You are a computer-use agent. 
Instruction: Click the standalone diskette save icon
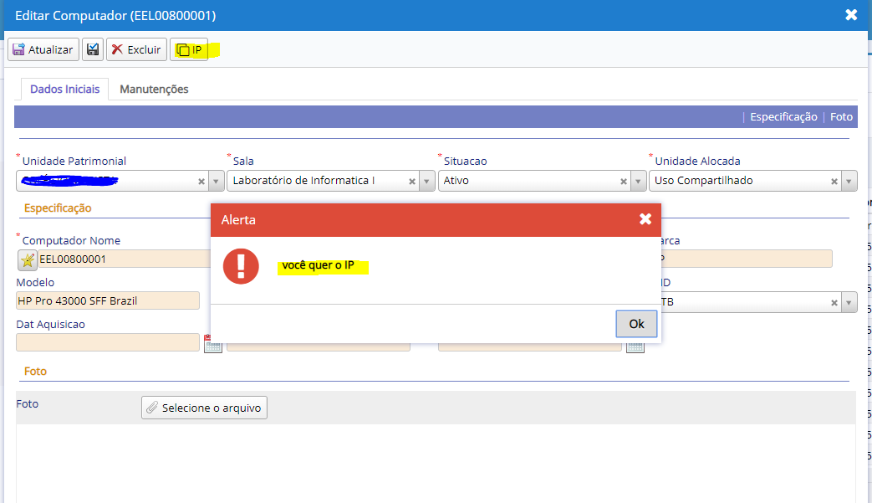tap(93, 49)
